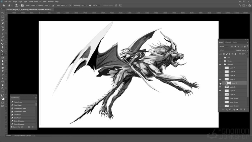Switch to the Channels tab

click(228, 42)
